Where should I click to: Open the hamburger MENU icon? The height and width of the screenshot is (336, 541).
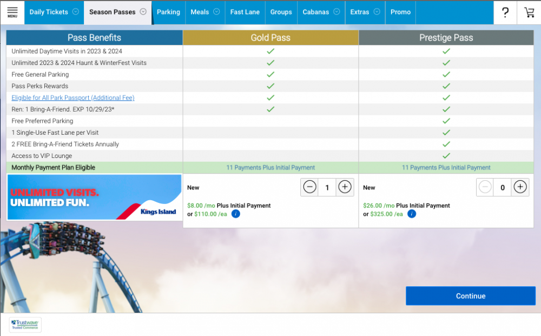12,12
